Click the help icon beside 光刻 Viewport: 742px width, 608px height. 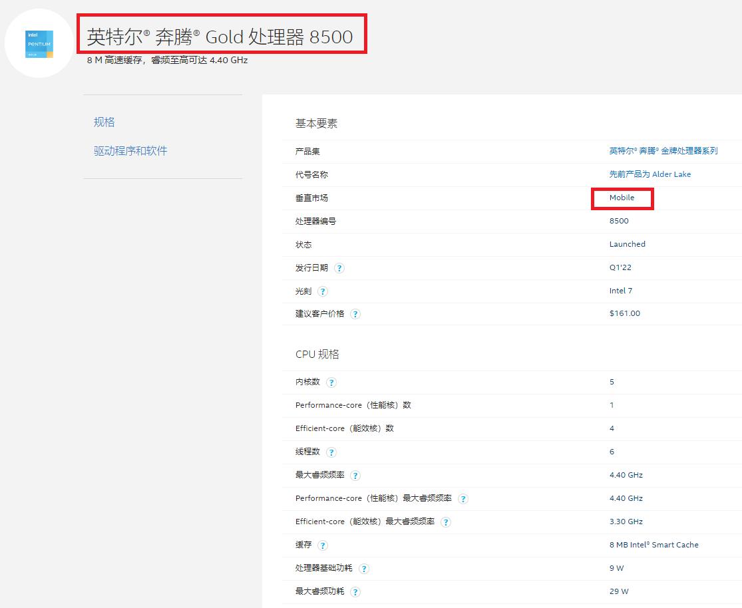click(x=323, y=291)
